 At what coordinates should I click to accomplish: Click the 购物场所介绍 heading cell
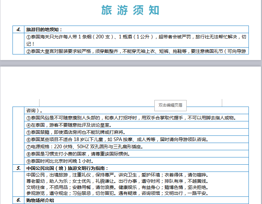click(40, 200)
